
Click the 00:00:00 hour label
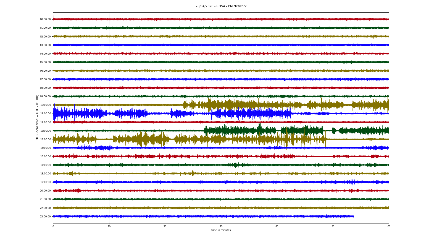45,19
